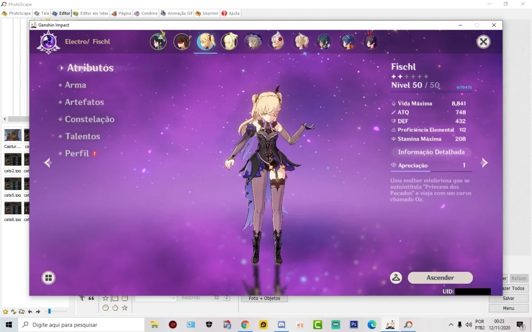This screenshot has width=532, height=332.
Task: Show hidden system tray icons chevron
Action: pos(451,325)
